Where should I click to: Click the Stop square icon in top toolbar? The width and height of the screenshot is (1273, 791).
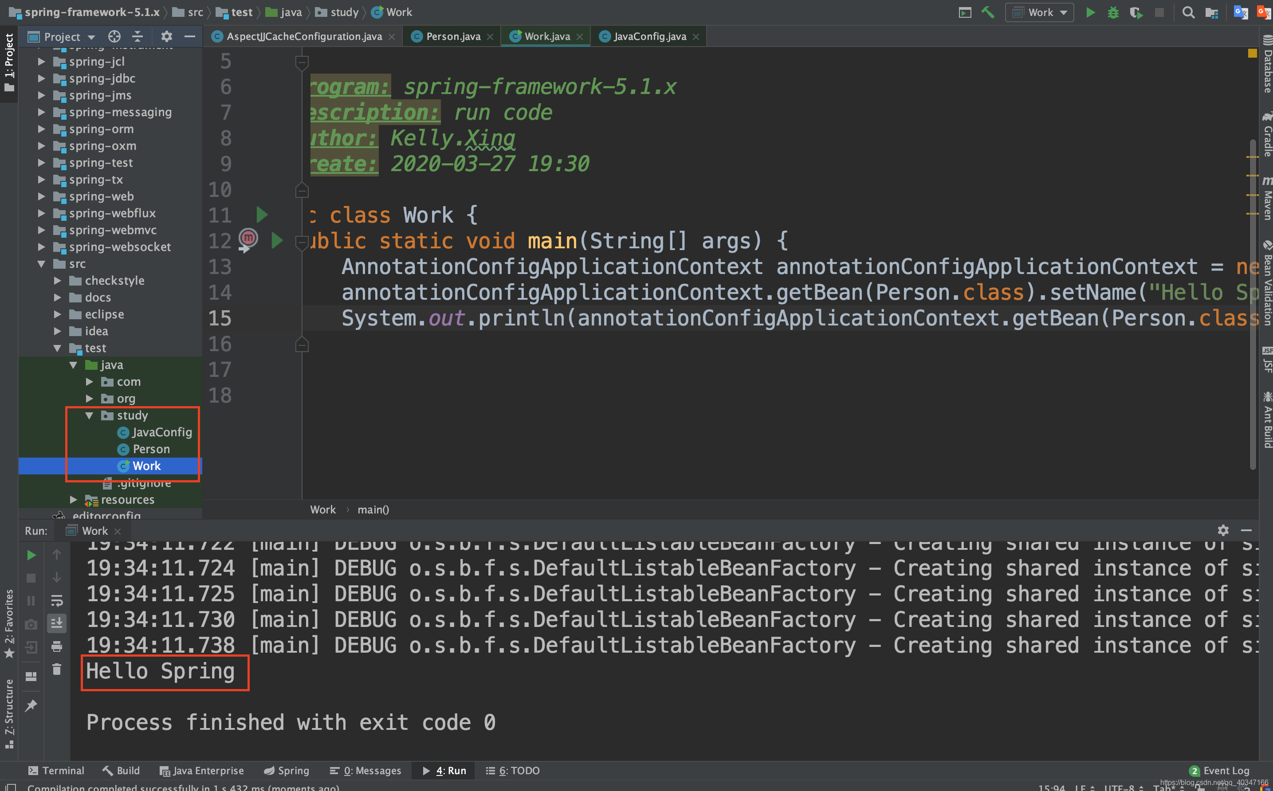1159,12
